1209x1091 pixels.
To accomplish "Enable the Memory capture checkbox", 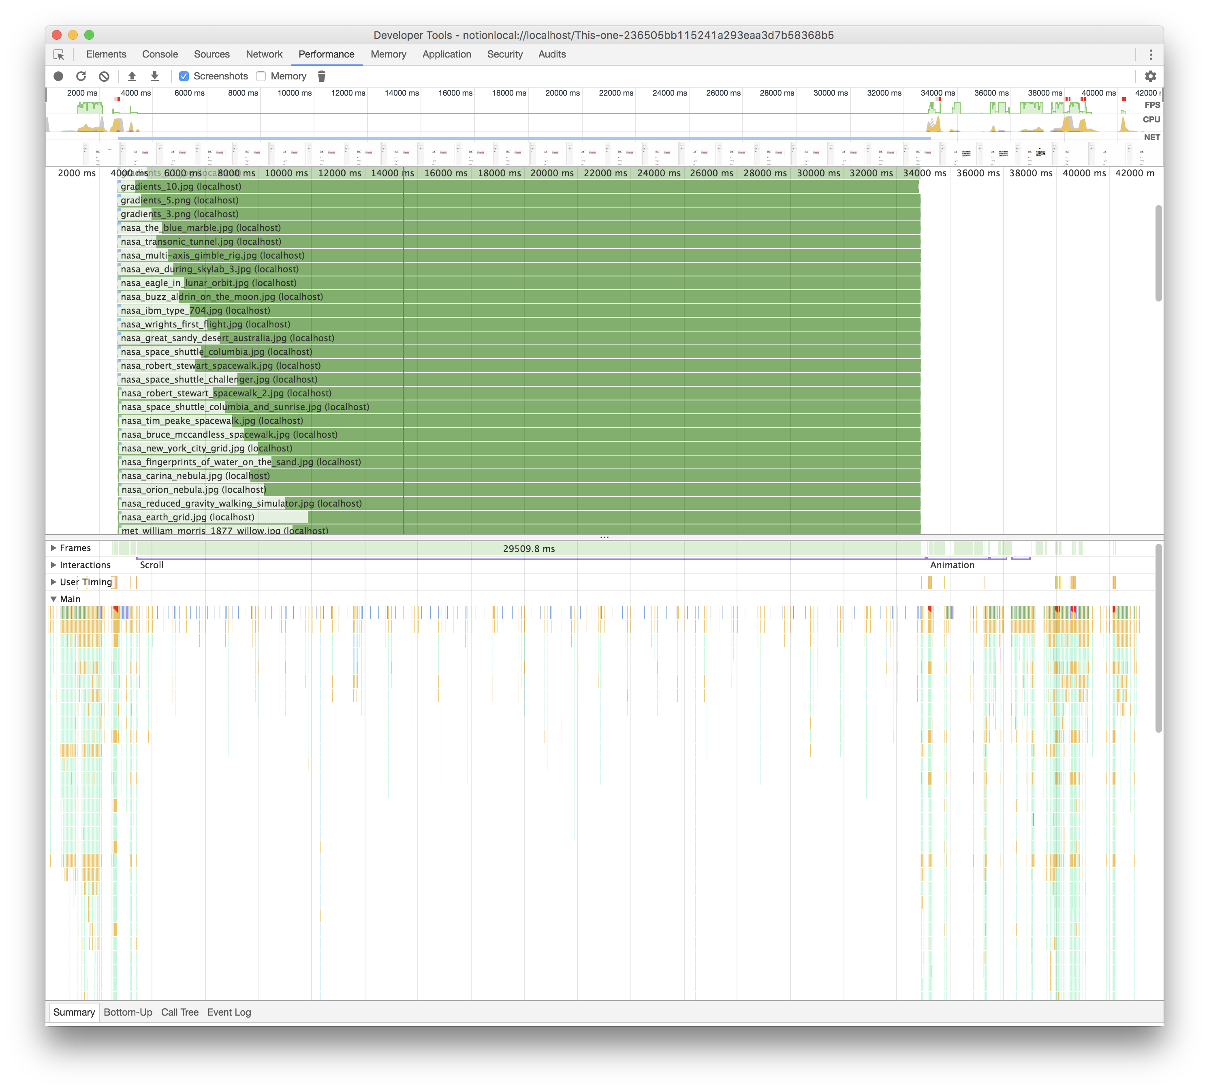I will point(261,76).
